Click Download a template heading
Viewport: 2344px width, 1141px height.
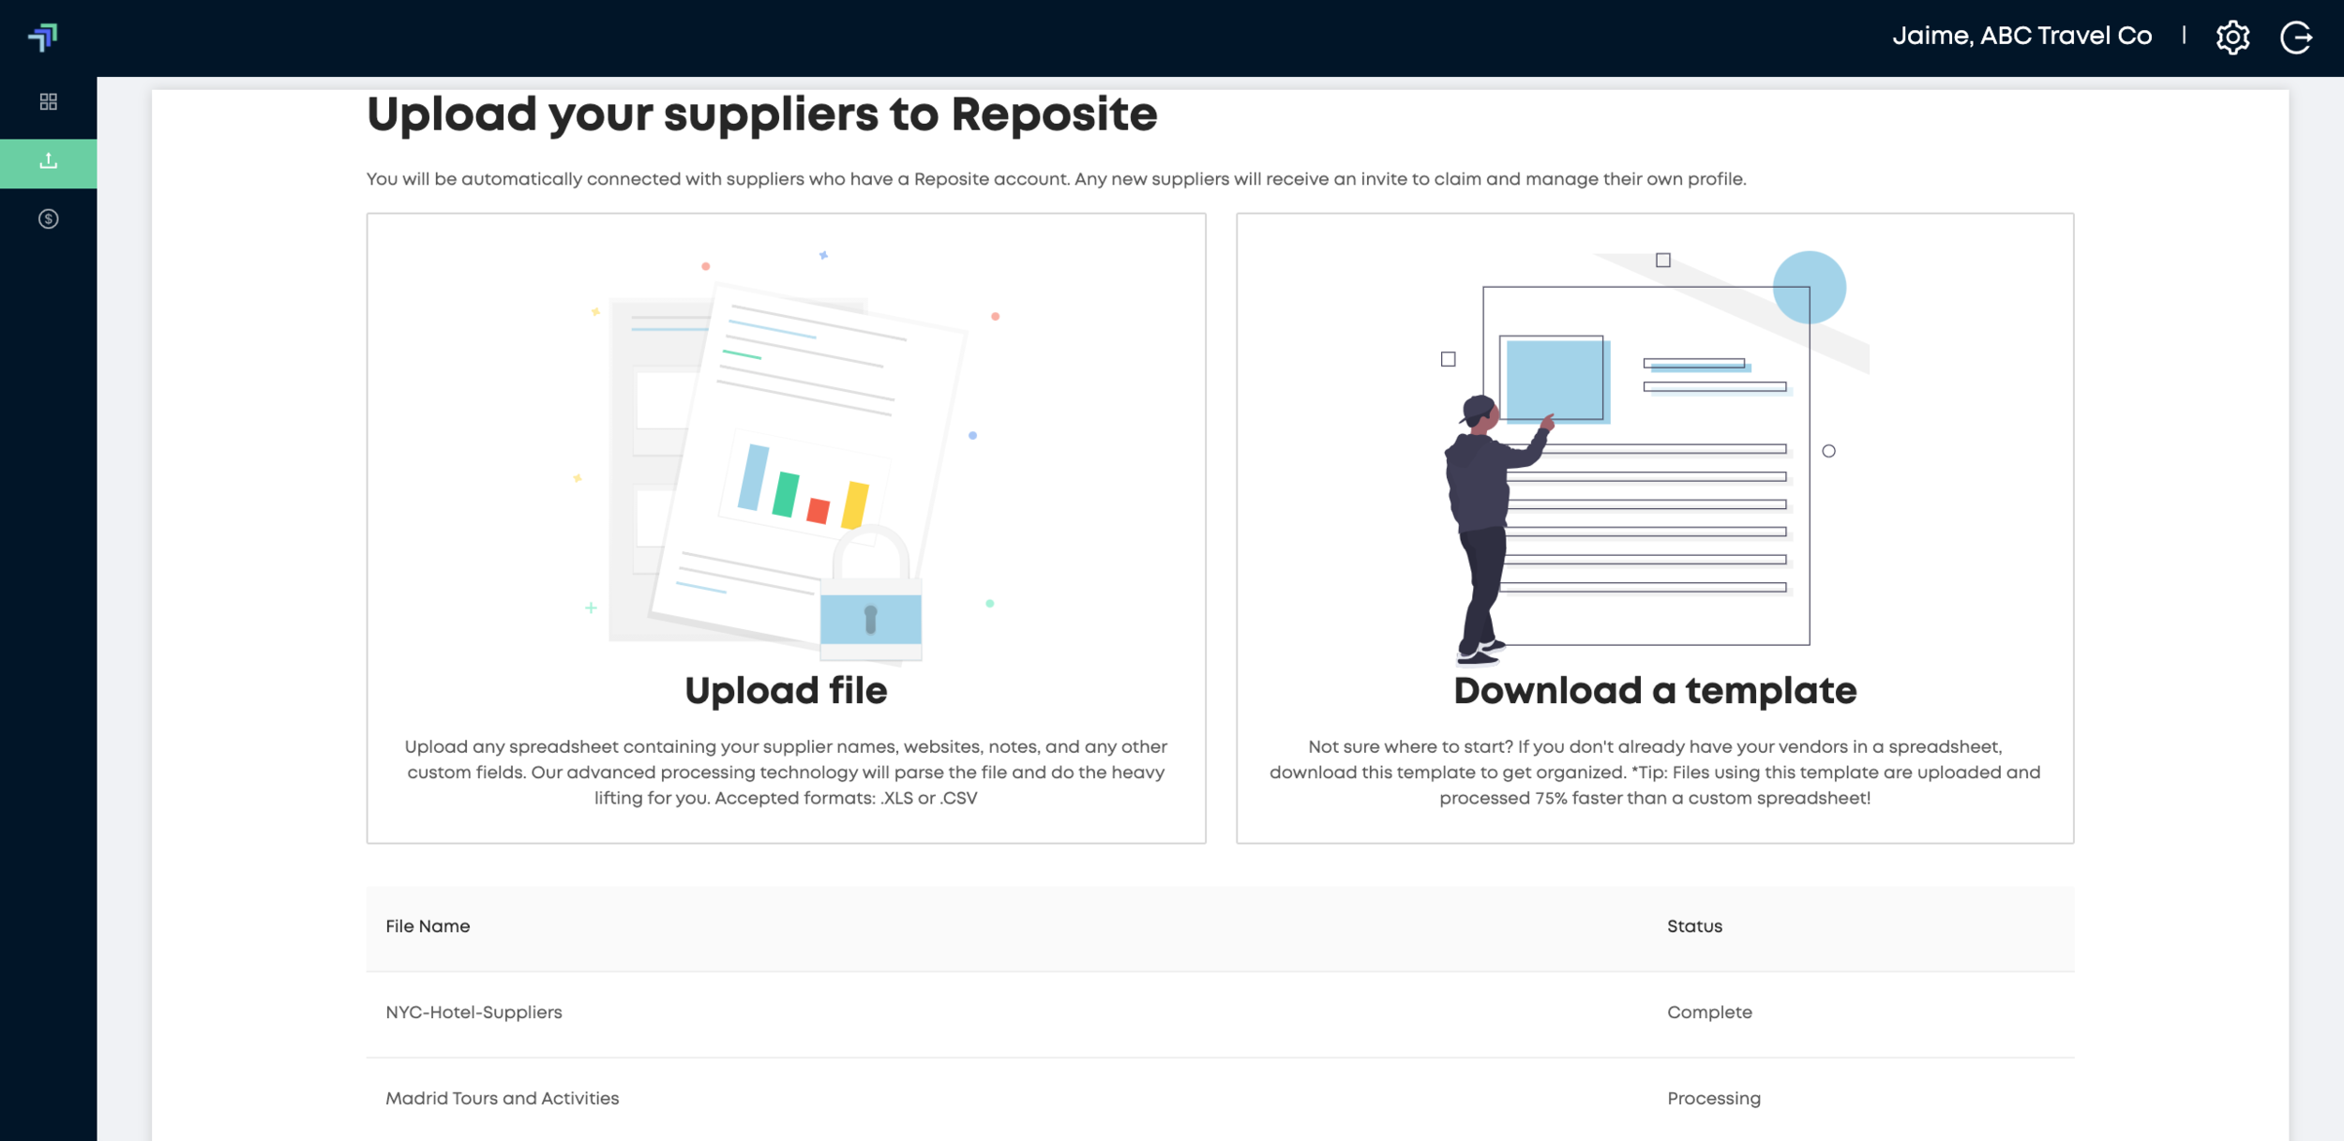click(1654, 691)
